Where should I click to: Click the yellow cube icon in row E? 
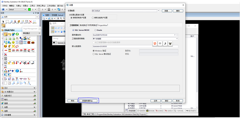pos(13,42)
